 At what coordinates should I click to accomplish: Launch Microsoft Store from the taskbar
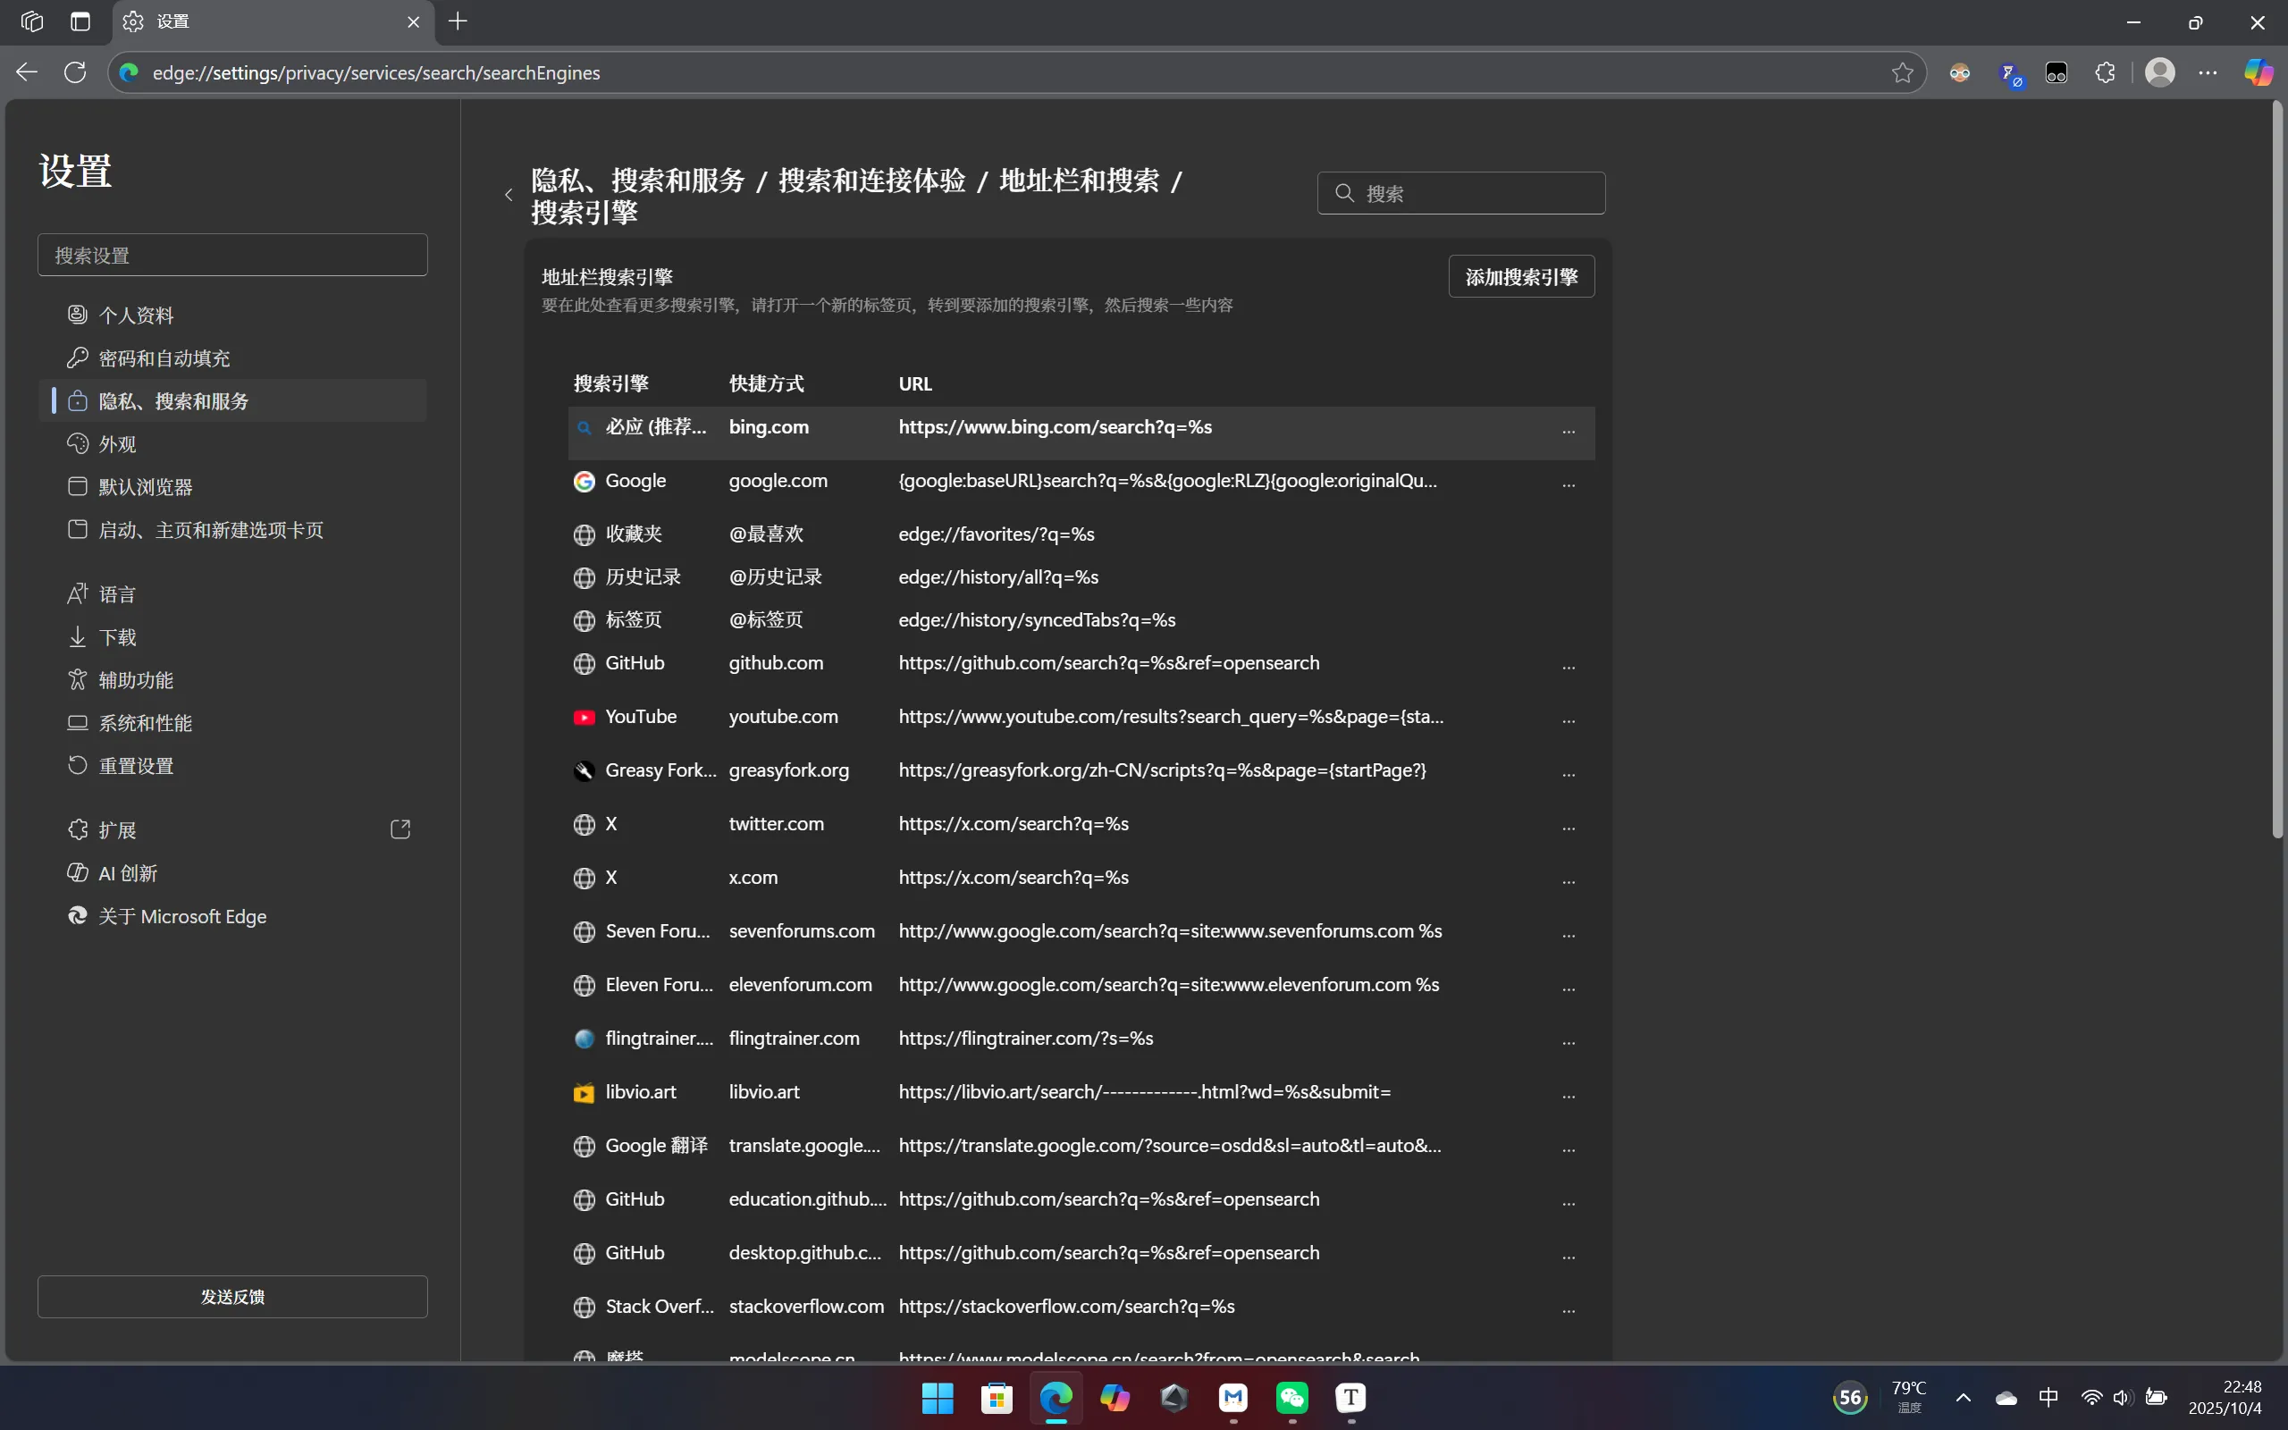tap(997, 1400)
